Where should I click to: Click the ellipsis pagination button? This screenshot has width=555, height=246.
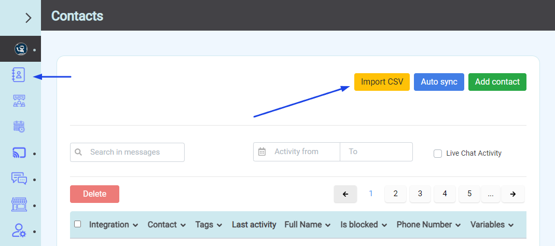tap(490, 194)
